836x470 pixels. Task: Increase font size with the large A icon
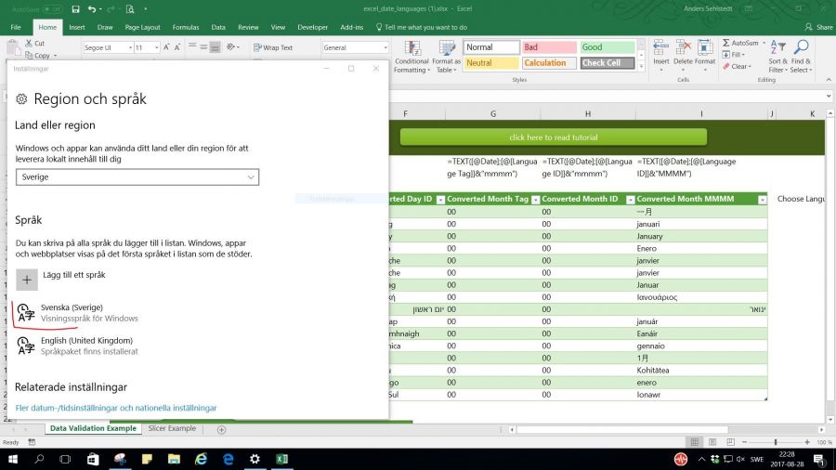[166, 47]
